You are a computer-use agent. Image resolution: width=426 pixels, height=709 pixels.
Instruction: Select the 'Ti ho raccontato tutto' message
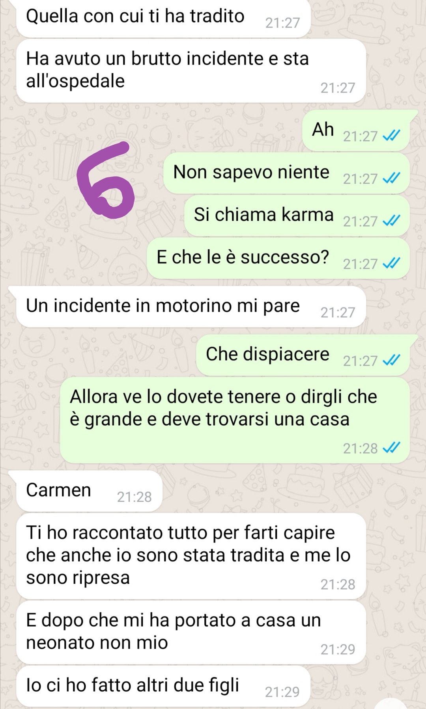pos(191,556)
